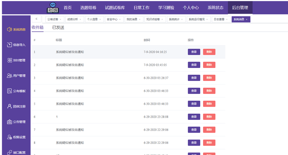Open 系统消息 in the sidebar
This screenshot has width=288, height=155.
pyautogui.click(x=16, y=29)
